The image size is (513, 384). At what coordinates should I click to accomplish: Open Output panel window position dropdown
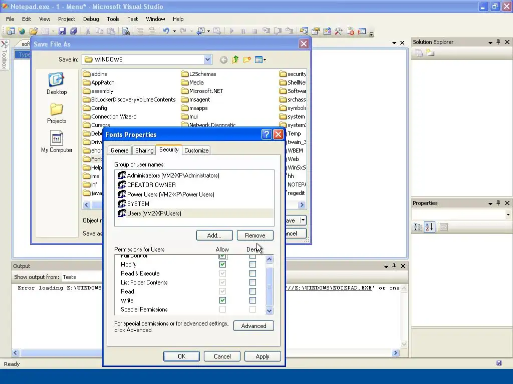[386, 266]
